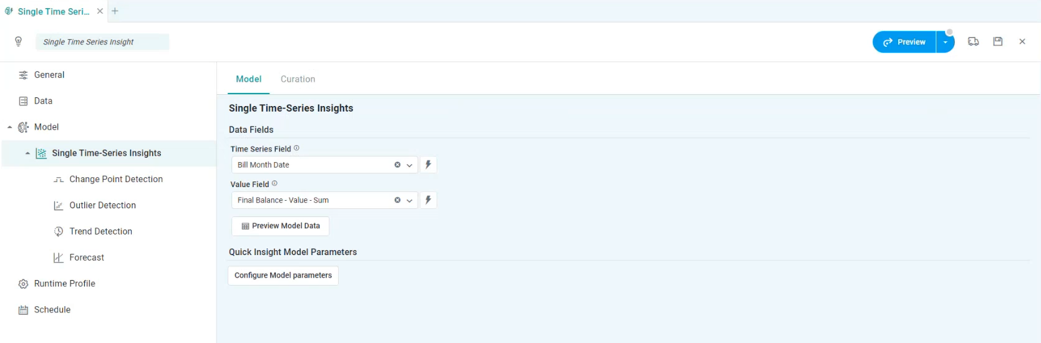Open the Time Series Field dropdown
The width and height of the screenshot is (1041, 343).
click(x=410, y=165)
